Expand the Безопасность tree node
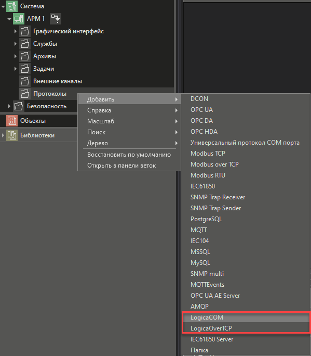Viewport: 311px width, 356px height. pyautogui.click(x=9, y=106)
